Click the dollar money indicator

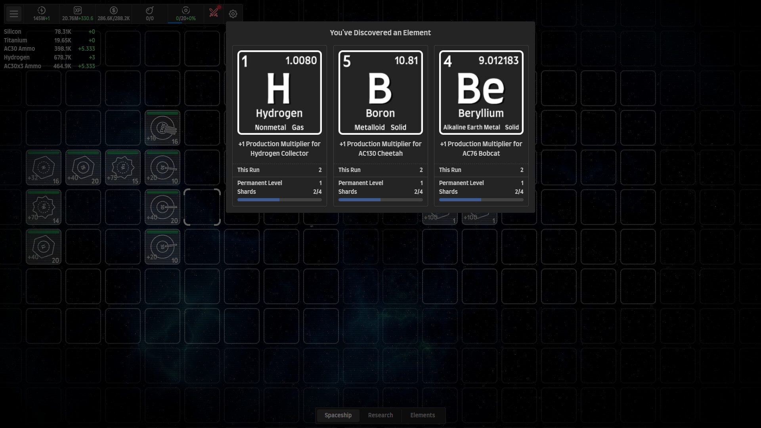[114, 11]
